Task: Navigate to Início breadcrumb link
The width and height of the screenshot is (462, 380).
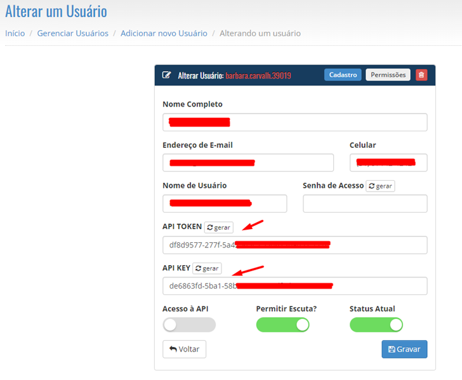Action: click(x=15, y=33)
